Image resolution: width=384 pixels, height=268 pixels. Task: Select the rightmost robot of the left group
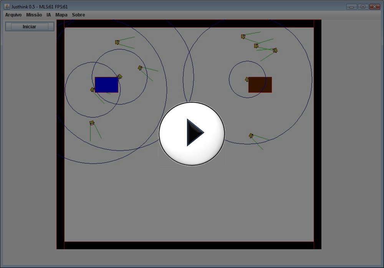point(140,68)
